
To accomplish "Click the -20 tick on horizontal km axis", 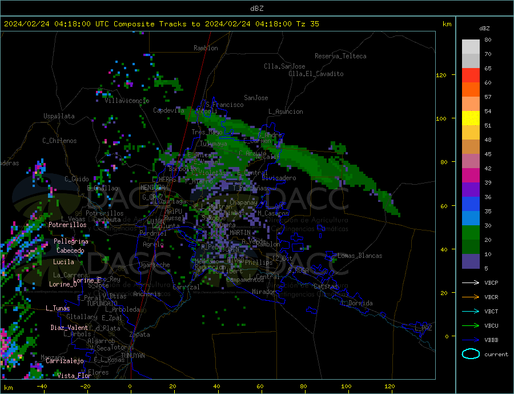I will click(x=85, y=387).
